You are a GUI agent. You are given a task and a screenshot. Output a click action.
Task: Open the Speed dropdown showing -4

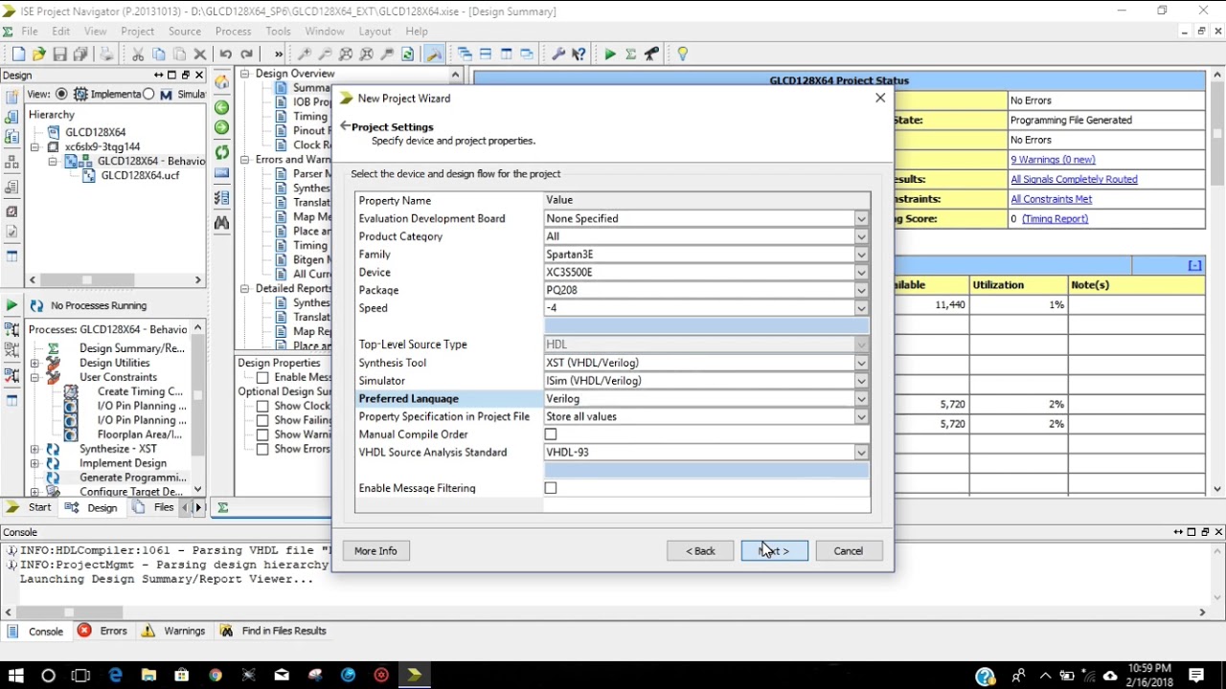[x=706, y=308]
